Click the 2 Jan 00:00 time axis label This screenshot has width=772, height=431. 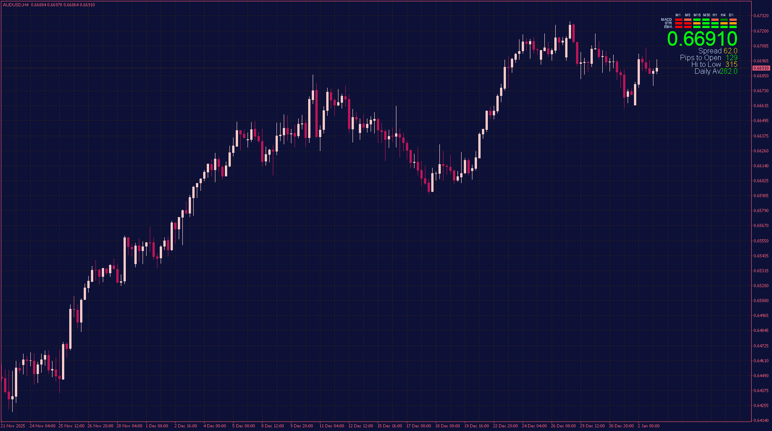coord(648,426)
